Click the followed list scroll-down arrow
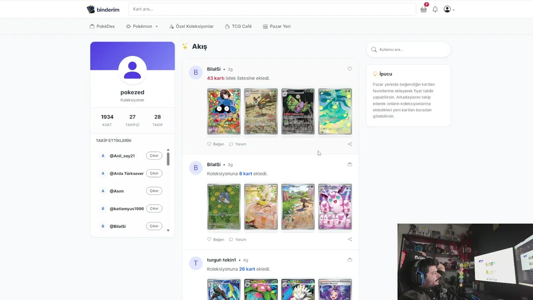The height and width of the screenshot is (300, 533). pyautogui.click(x=168, y=230)
